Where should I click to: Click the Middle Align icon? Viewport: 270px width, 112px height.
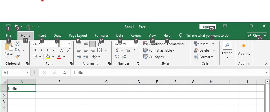pos(86,44)
